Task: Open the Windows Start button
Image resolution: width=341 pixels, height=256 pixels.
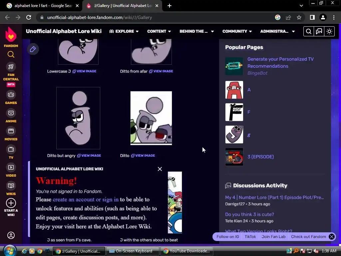Action: point(9,251)
